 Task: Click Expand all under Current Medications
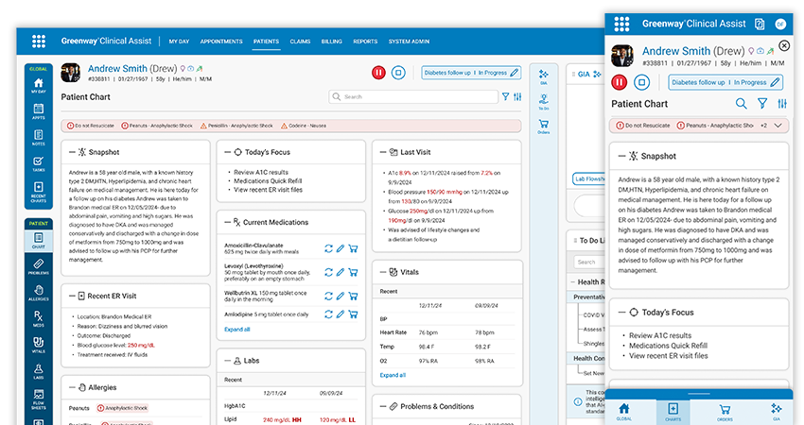click(236, 329)
